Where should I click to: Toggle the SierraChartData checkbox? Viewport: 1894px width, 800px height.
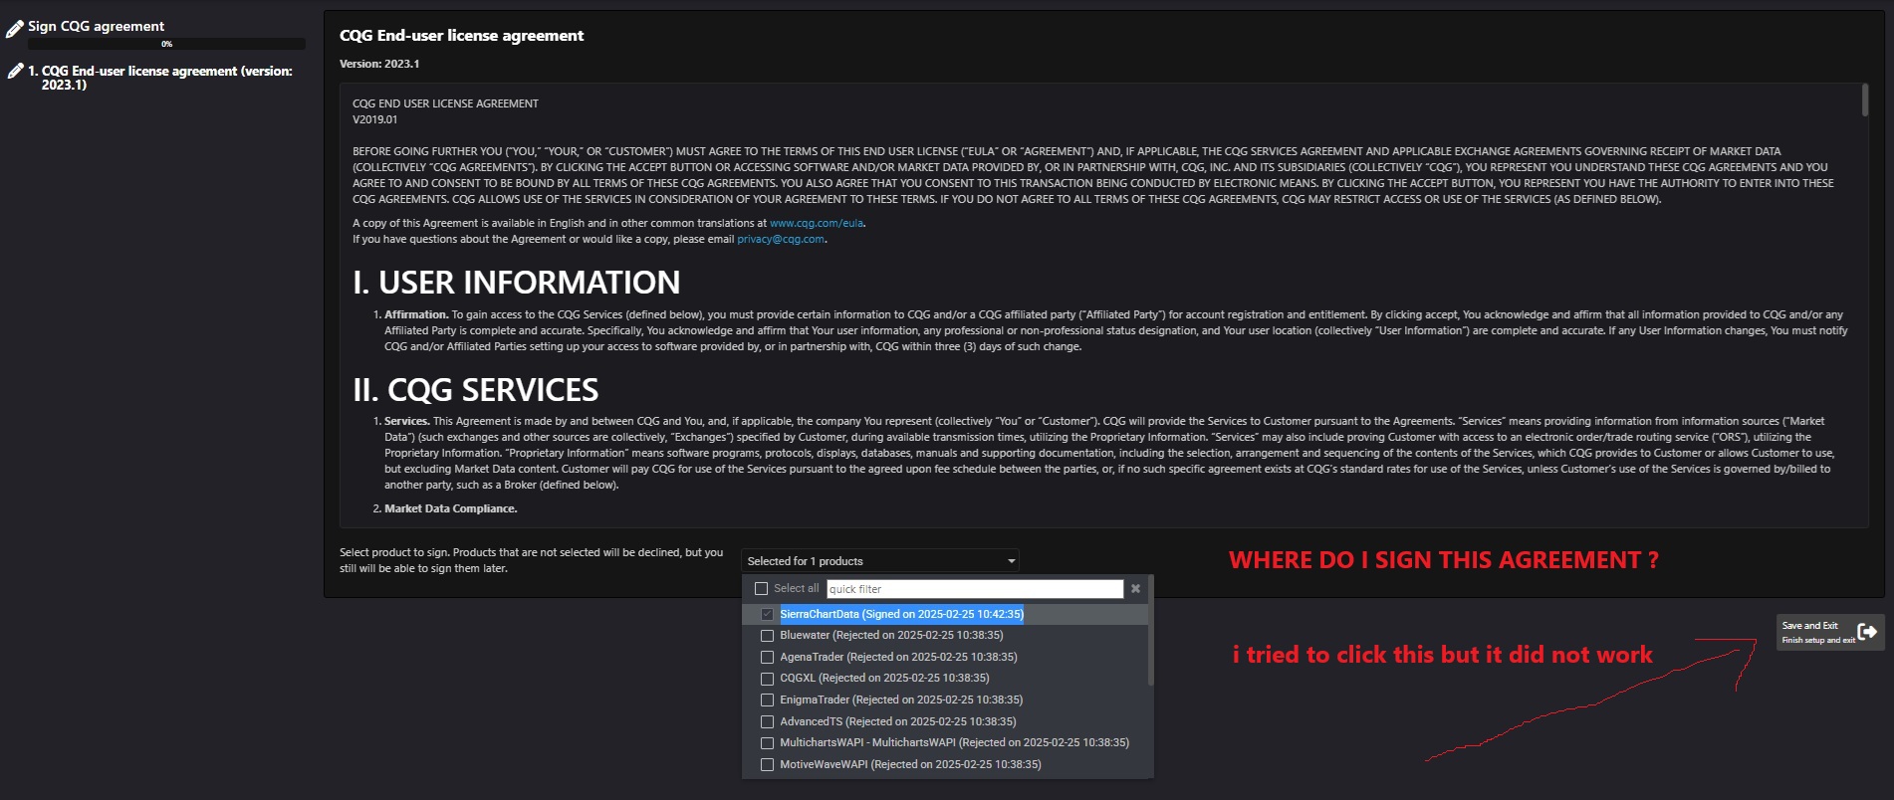[767, 614]
